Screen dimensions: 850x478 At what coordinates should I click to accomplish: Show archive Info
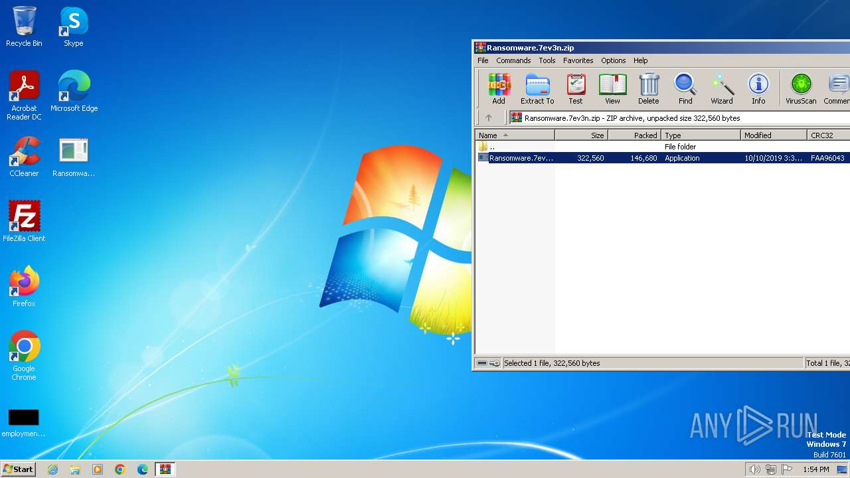click(758, 89)
